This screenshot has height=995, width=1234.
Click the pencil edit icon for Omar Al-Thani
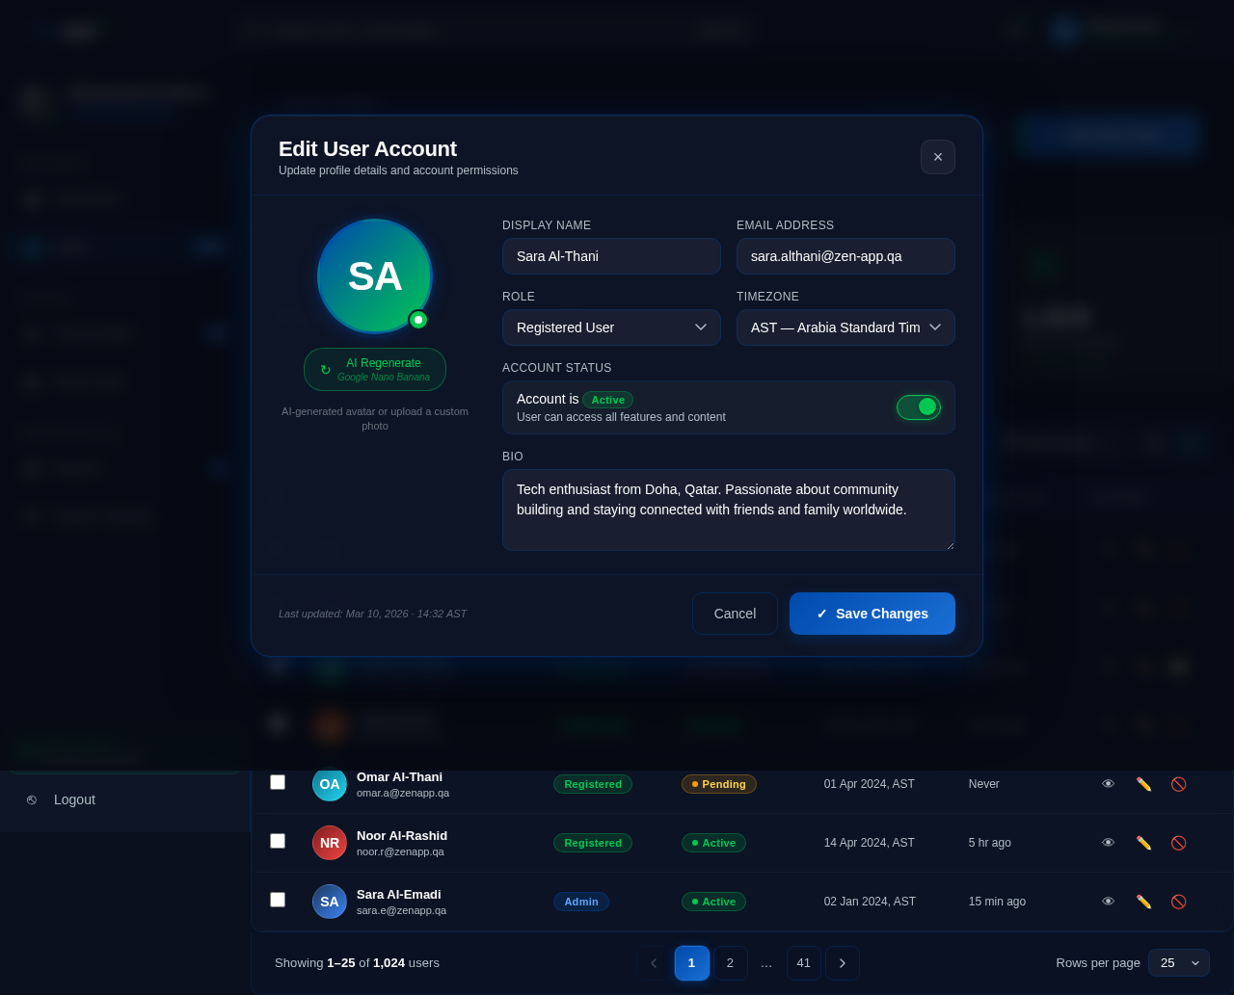pyautogui.click(x=1143, y=783)
